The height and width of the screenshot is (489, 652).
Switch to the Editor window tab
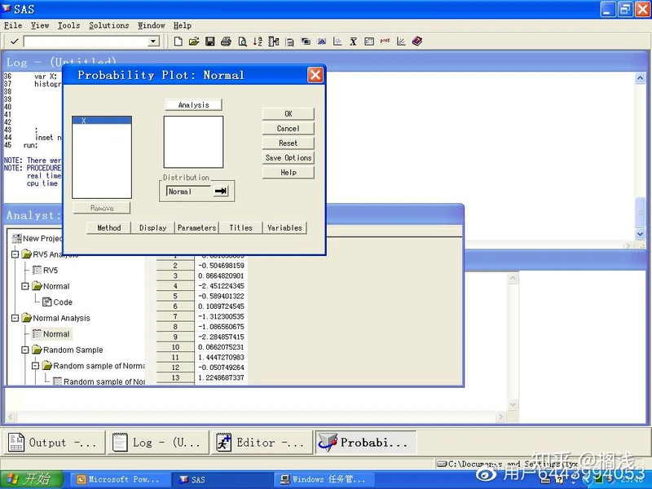click(262, 443)
